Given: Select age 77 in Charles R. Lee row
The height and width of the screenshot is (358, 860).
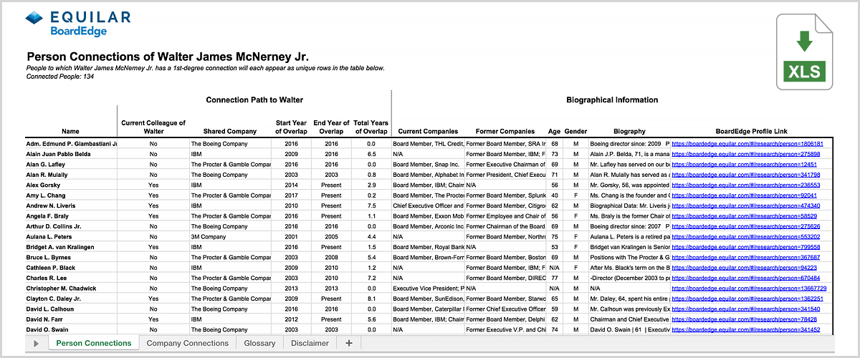Looking at the screenshot, I should 555,278.
